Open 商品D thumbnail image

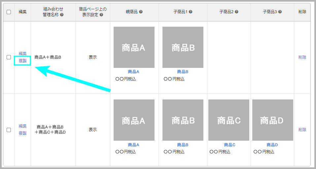click(x=273, y=120)
